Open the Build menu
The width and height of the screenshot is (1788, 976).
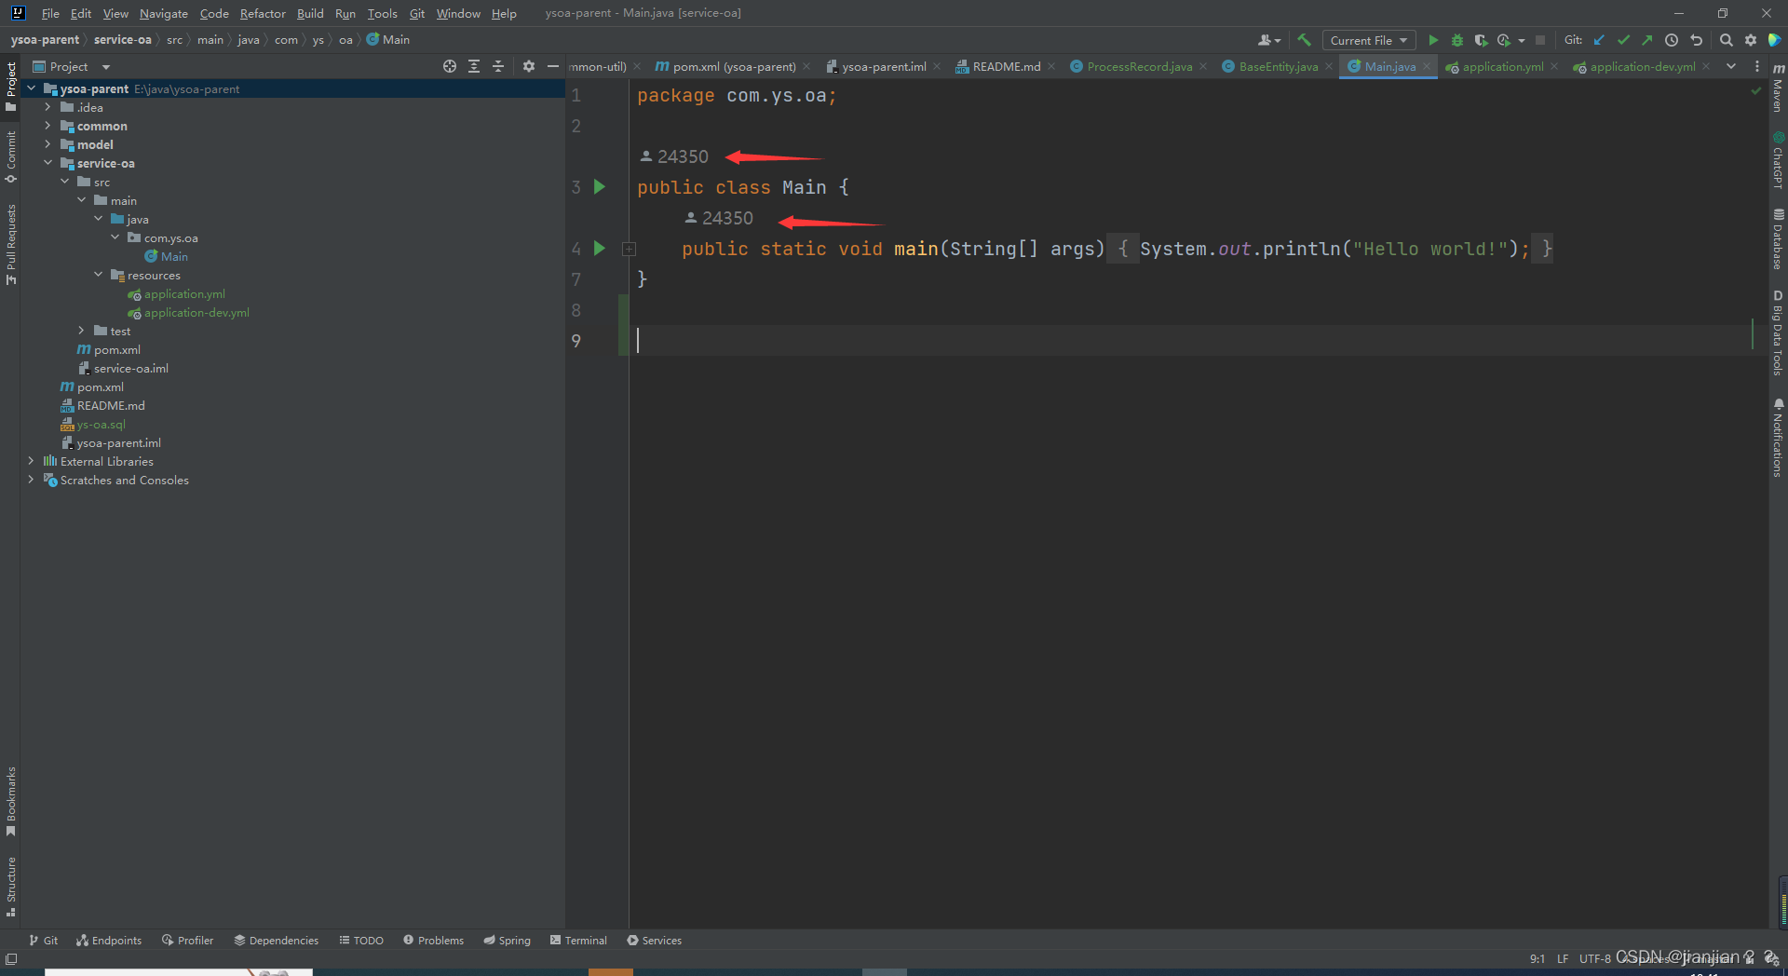(310, 13)
